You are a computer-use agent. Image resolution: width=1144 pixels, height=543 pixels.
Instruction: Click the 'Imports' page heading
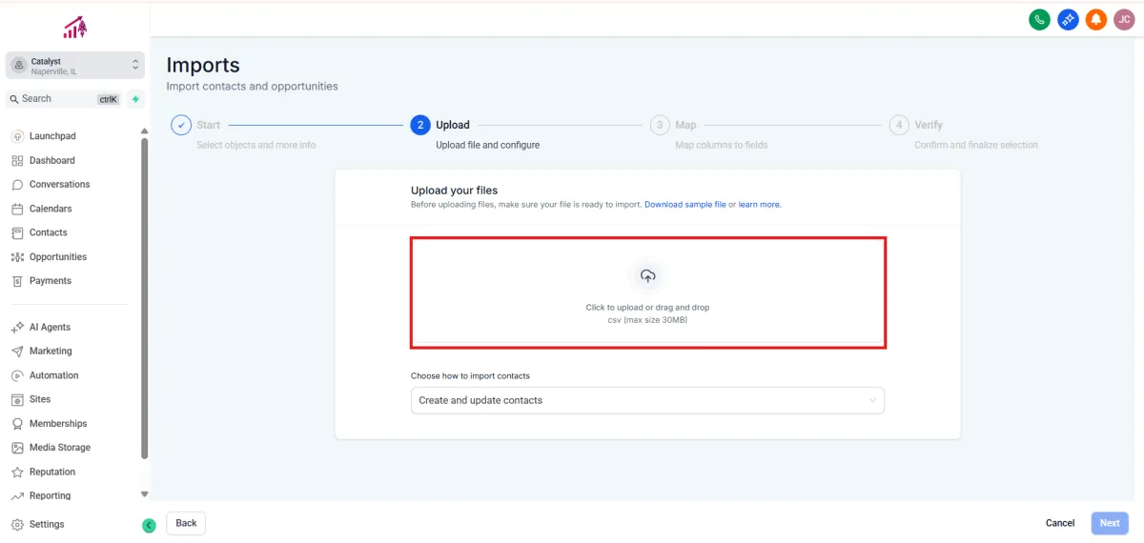click(x=203, y=65)
